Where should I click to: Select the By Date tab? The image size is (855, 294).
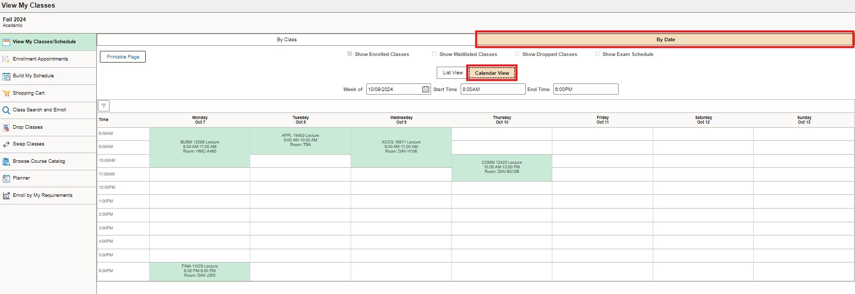click(x=665, y=40)
